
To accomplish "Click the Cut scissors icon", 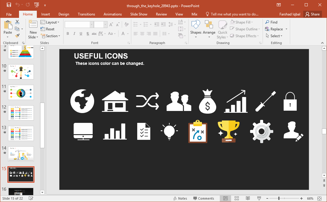I will coord(17,22).
